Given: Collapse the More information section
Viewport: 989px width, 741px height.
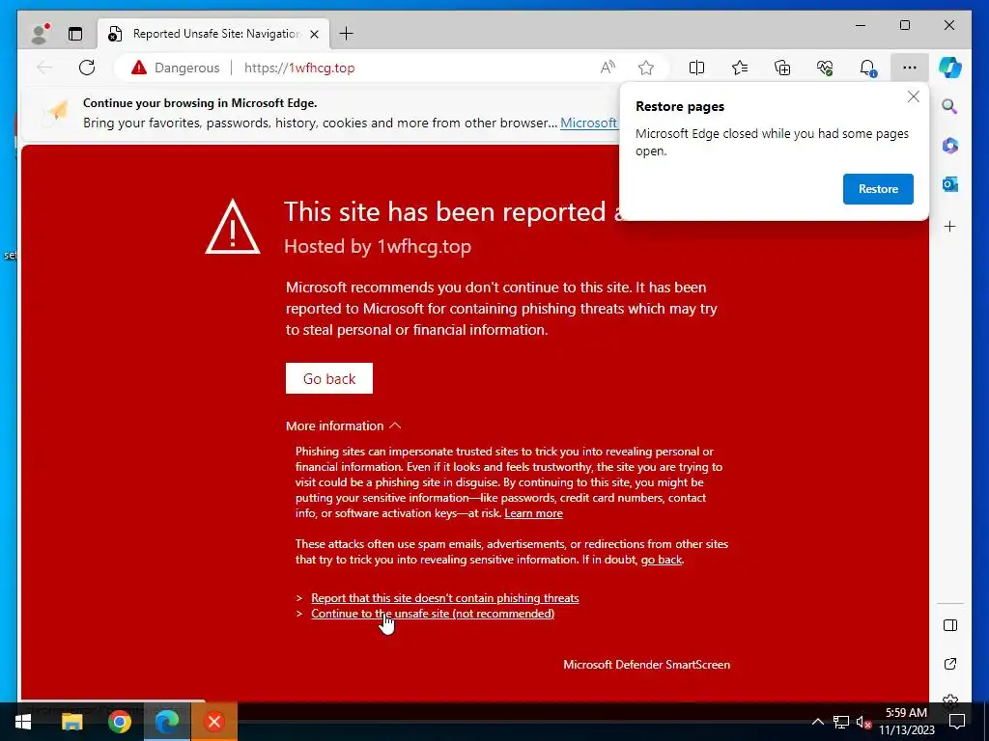Looking at the screenshot, I should tap(343, 425).
